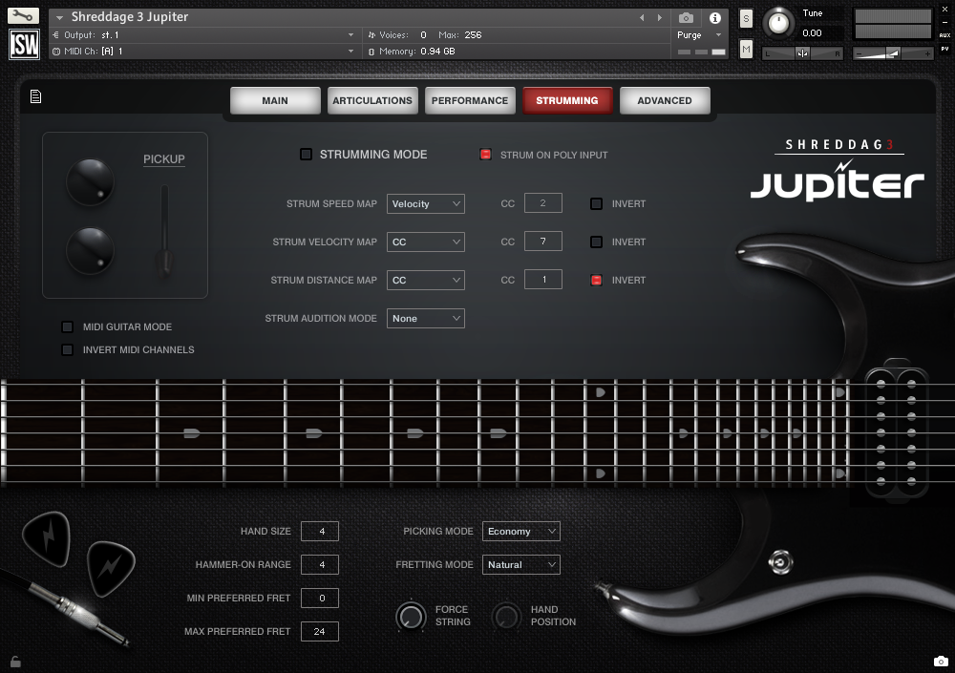Image resolution: width=955 pixels, height=673 pixels.
Task: Open the Advanced tab
Action: pyautogui.click(x=664, y=99)
